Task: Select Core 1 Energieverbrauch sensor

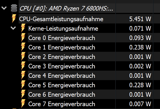Action: point(62,47)
